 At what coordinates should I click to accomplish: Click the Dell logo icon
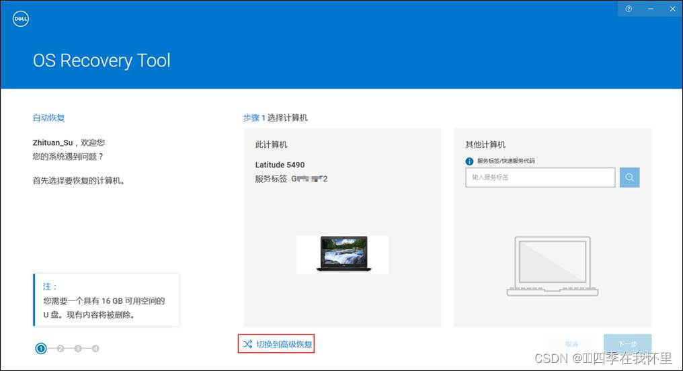[x=20, y=19]
